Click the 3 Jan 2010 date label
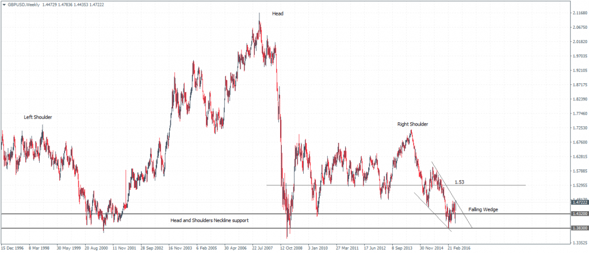 (319, 248)
